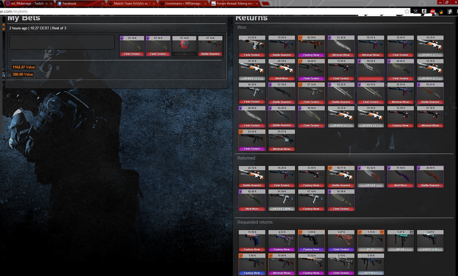The height and width of the screenshot is (276, 458).
Task: Select the won 61.42 € Minimal Wear knife
Action: pos(341,46)
